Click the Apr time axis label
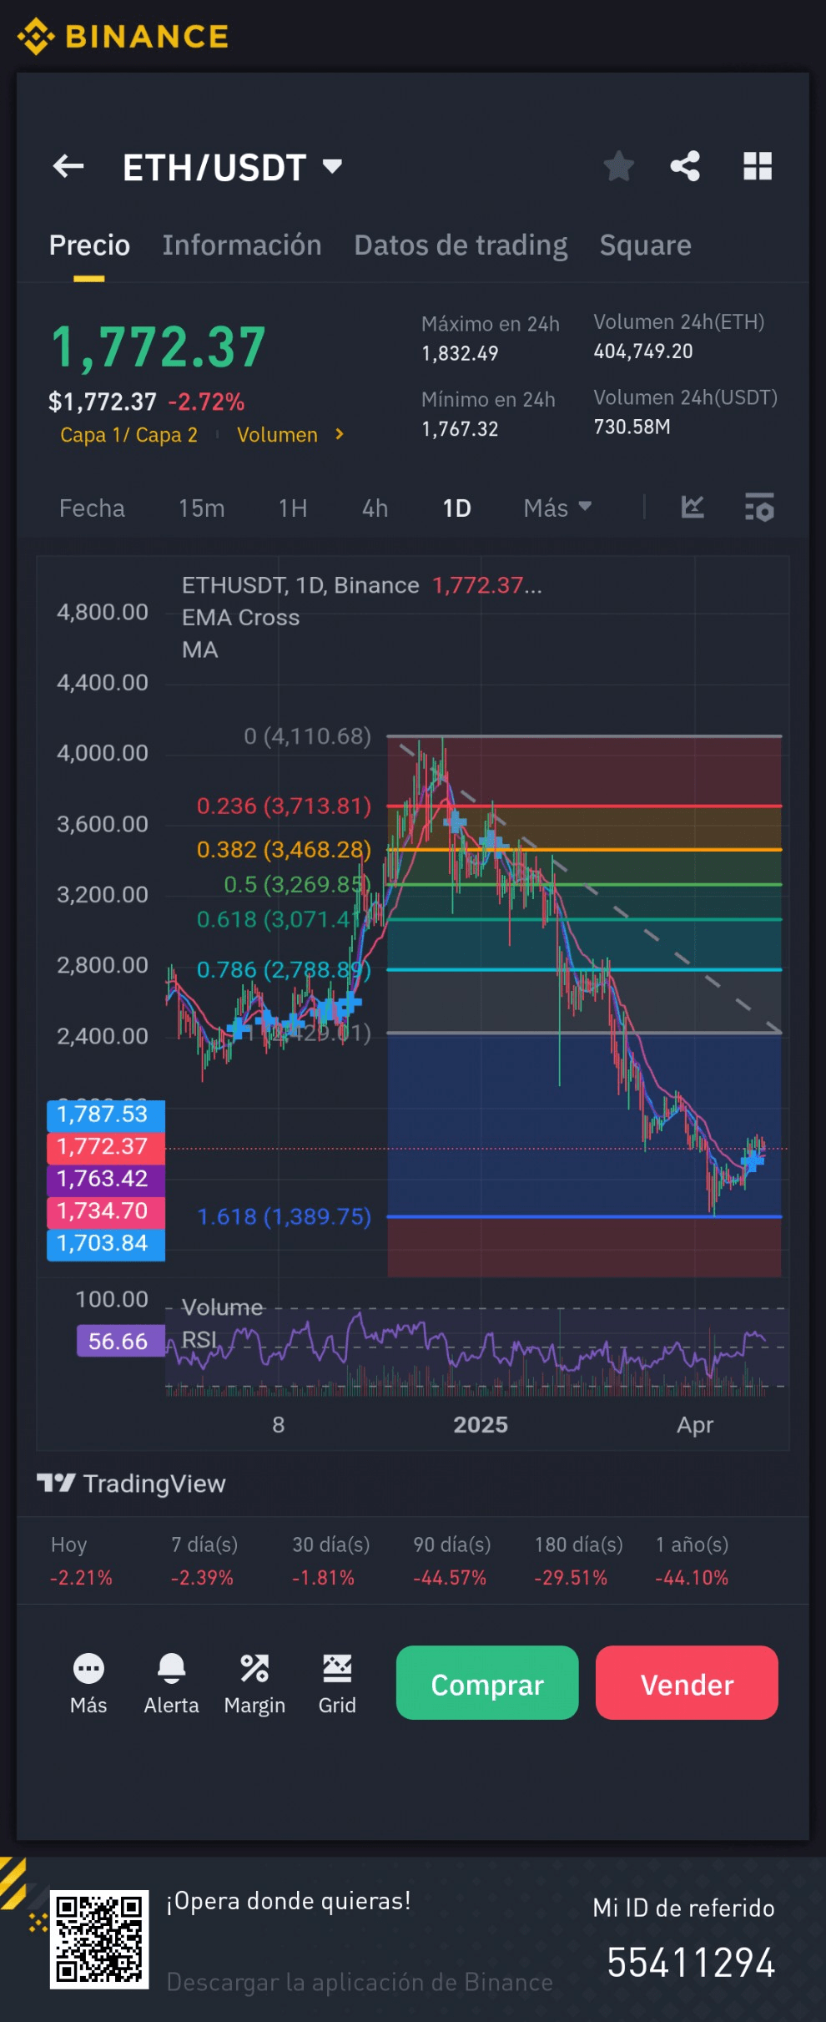Viewport: 826px width, 2022px height. [x=695, y=1425]
